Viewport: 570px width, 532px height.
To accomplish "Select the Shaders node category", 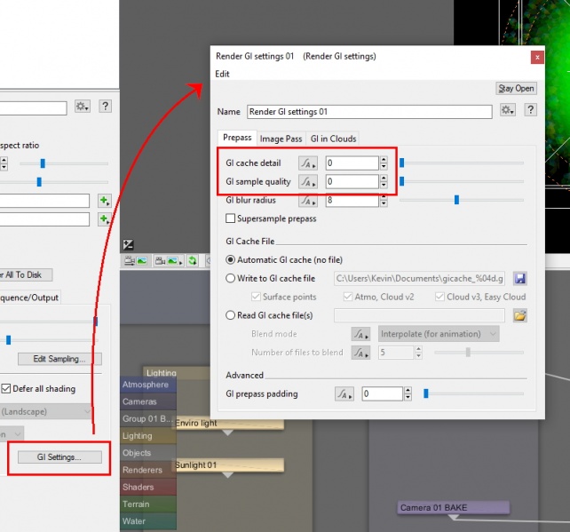I will point(148,488).
